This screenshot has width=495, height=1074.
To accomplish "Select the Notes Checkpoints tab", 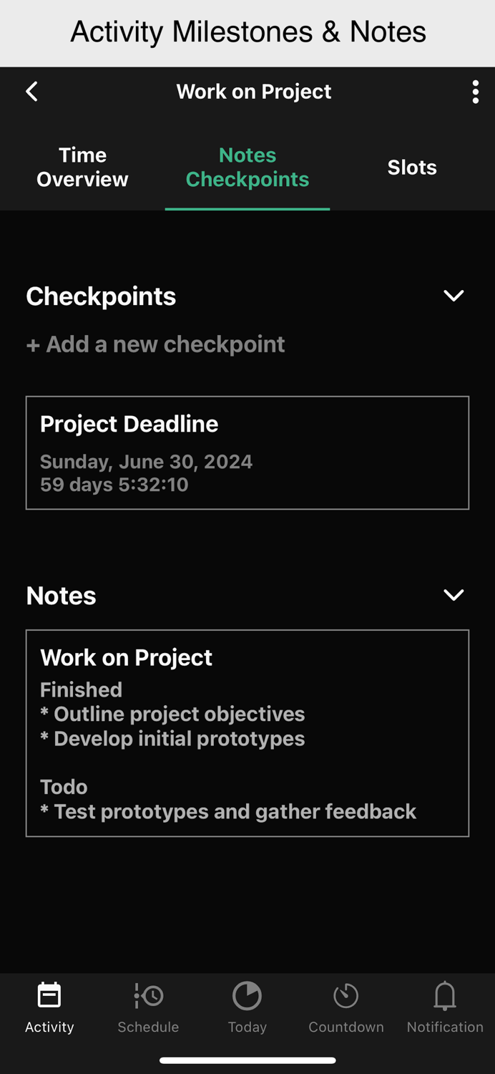I will pos(247,167).
